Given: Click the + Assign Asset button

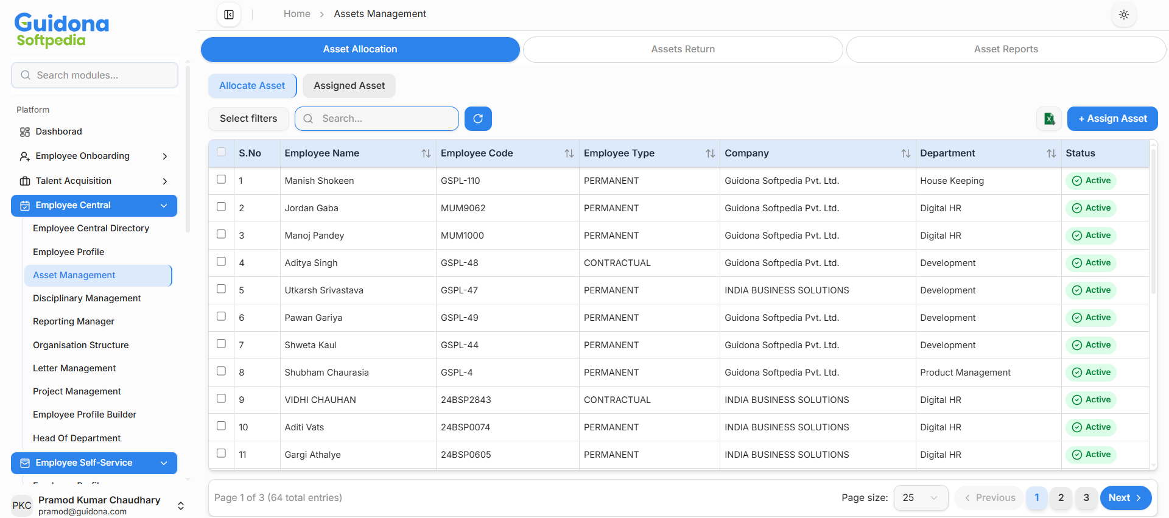Looking at the screenshot, I should (x=1112, y=119).
